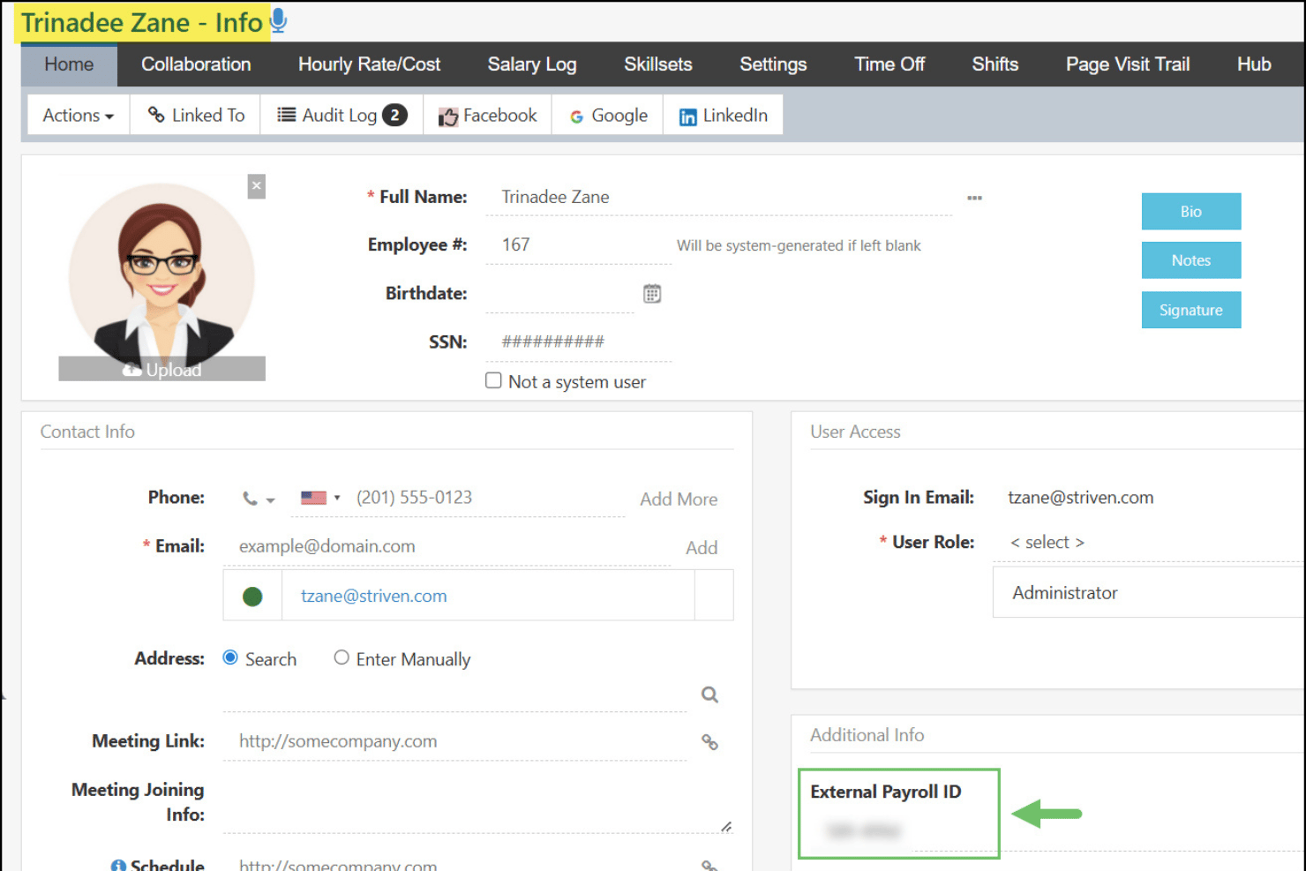Open the country flag code dropdown

320,498
